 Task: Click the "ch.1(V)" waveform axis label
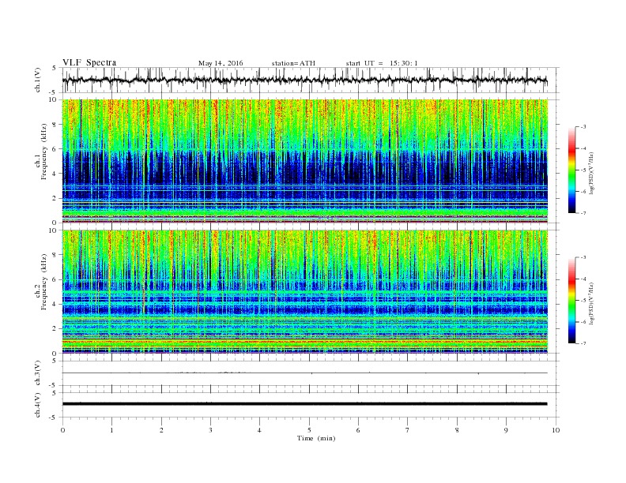[38, 80]
